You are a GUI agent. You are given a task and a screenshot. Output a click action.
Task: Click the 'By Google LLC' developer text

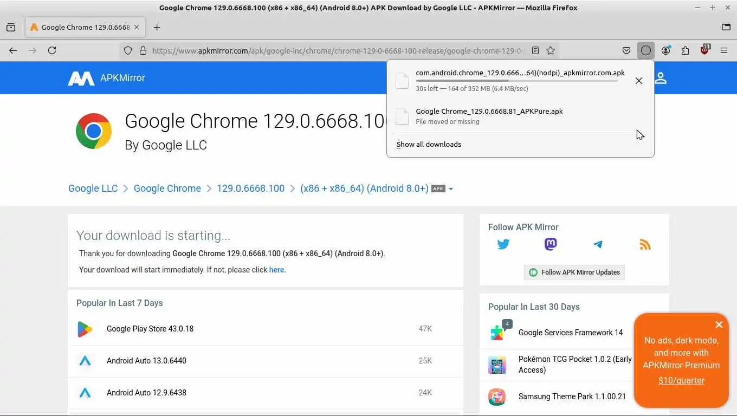pos(166,145)
